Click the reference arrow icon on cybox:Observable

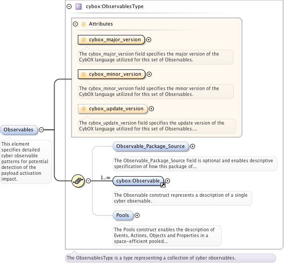[x=163, y=184]
